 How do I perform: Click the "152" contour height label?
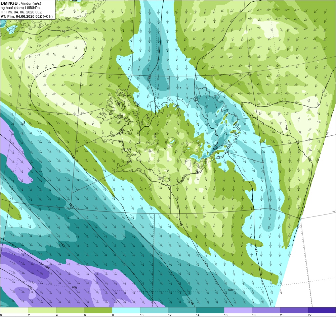[62, 245]
